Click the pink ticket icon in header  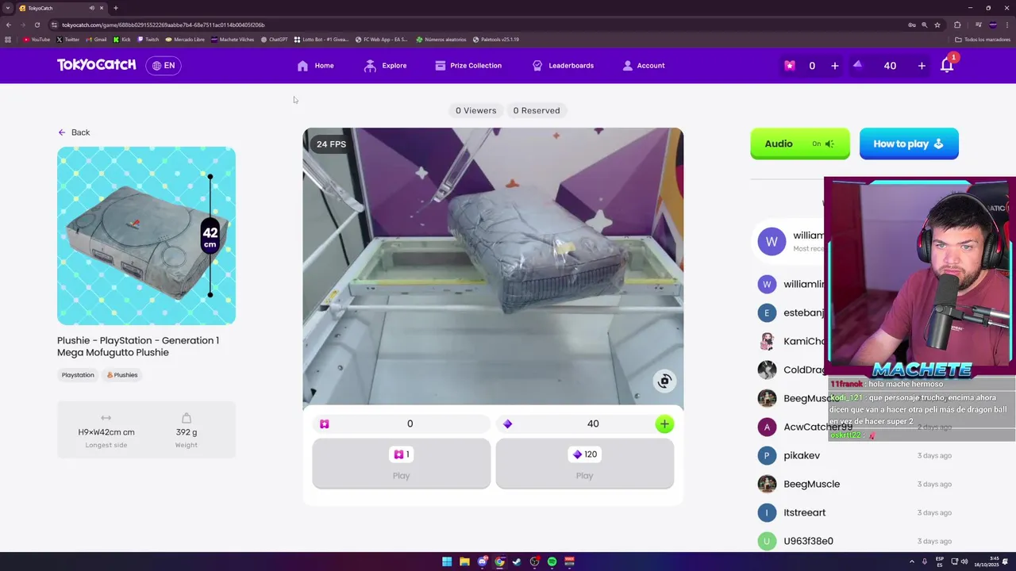(789, 66)
